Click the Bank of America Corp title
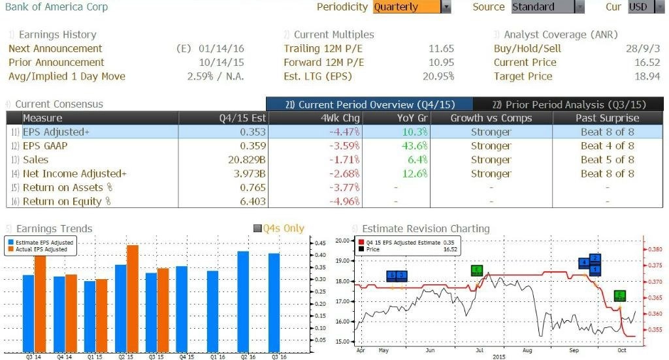This screenshot has height=360, width=669. (56, 7)
